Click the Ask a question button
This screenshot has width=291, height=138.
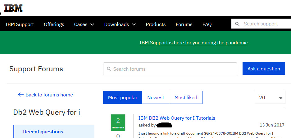tap(264, 69)
